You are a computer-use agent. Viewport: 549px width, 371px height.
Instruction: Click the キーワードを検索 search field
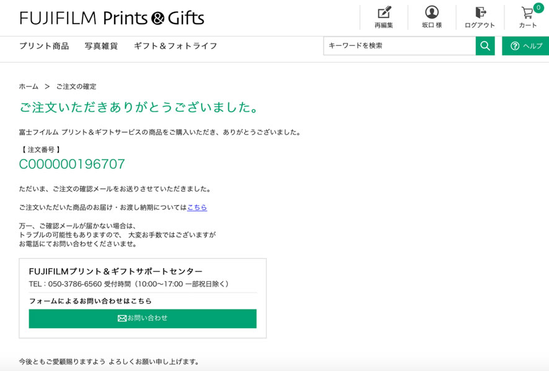click(399, 46)
